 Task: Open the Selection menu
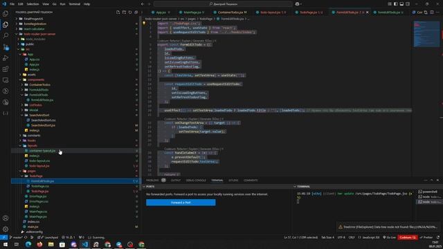pos(33,4)
